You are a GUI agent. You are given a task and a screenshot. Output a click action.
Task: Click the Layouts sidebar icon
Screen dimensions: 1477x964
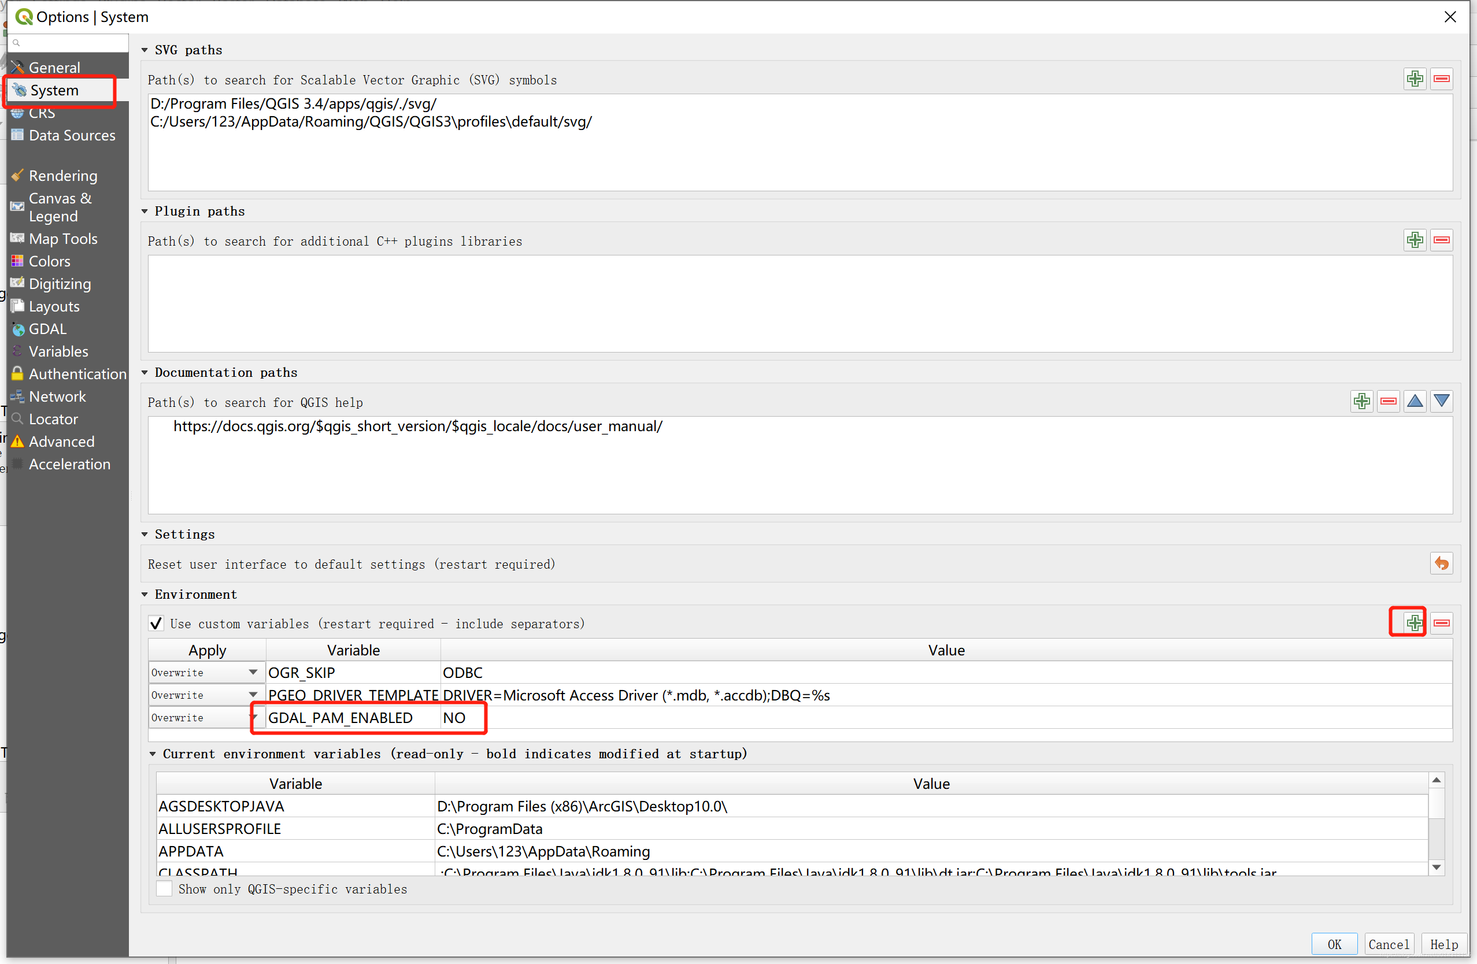tap(17, 306)
